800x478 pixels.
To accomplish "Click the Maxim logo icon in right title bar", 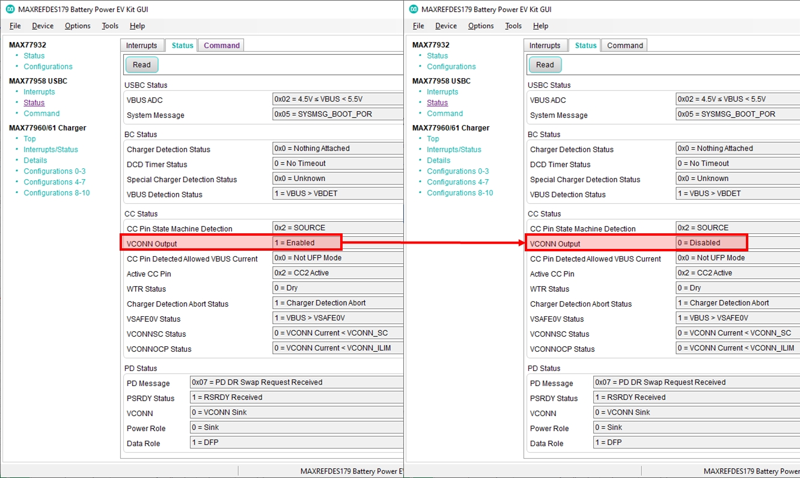I will coord(413,9).
